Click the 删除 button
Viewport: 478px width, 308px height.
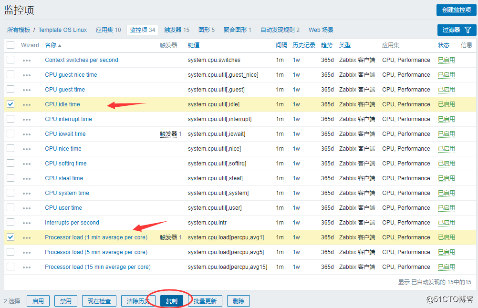[239, 301]
